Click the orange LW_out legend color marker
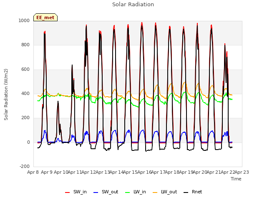267x200 pixels. tap(155, 192)
